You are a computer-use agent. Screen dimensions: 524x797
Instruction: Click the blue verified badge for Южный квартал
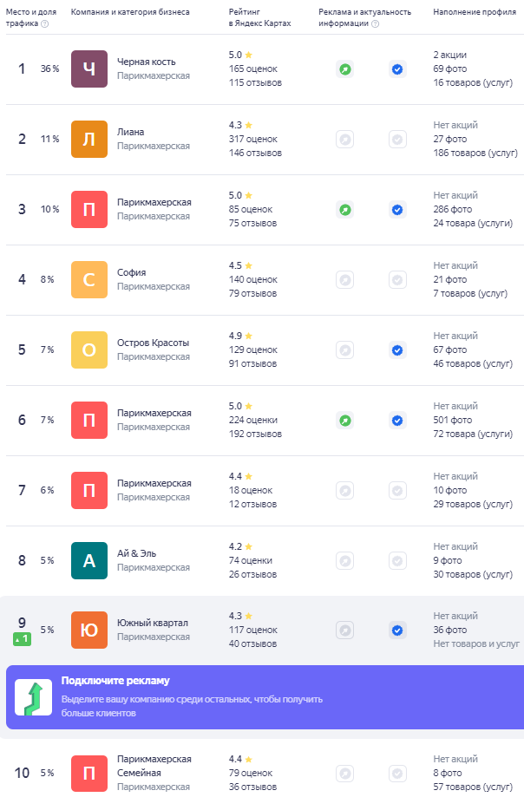tap(397, 630)
